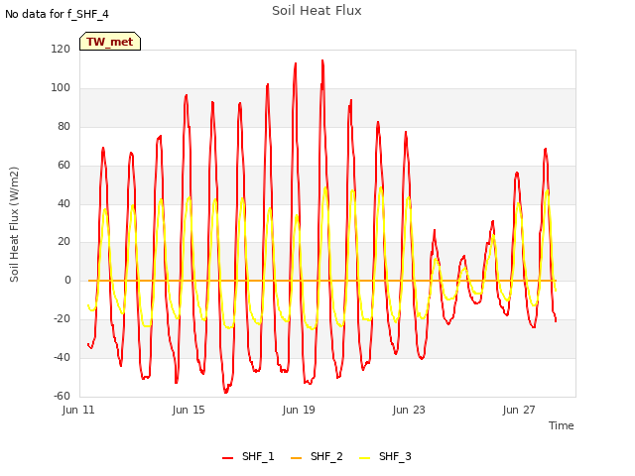Image resolution: width=635 pixels, height=476 pixels.
Task: Click the Jun 19 x-axis label
Action: click(x=299, y=410)
